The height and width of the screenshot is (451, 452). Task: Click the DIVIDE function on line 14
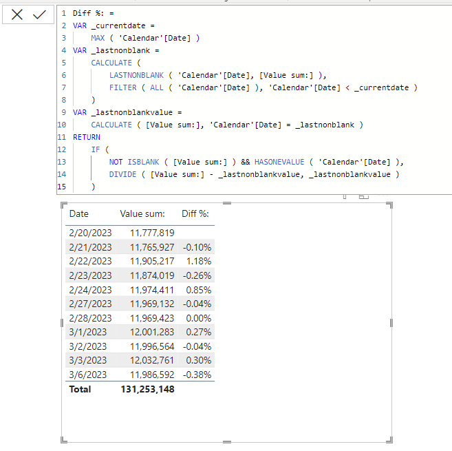coord(122,174)
